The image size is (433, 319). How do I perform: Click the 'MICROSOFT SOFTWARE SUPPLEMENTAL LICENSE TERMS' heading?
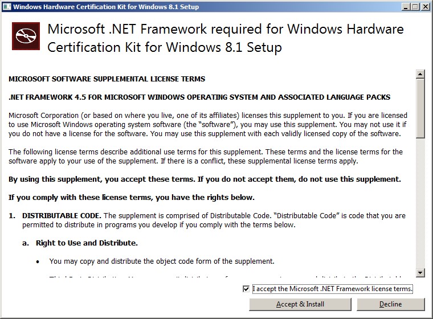[x=107, y=79]
